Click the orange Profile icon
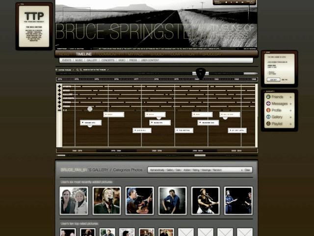Viewport: 314px width, 236px height. [268, 110]
